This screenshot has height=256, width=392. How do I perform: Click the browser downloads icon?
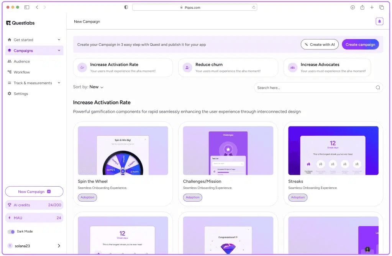click(x=353, y=7)
